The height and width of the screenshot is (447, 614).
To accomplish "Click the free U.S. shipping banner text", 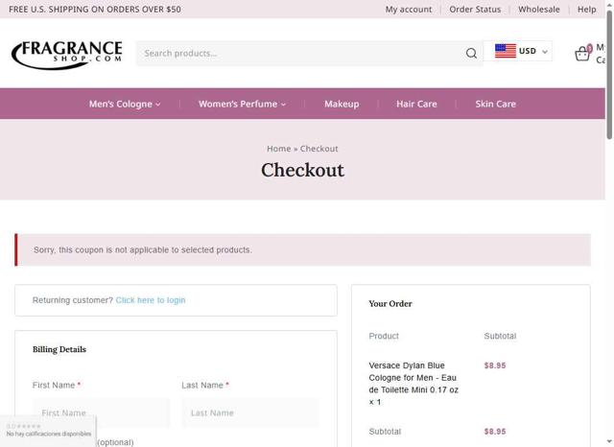I will tap(95, 10).
